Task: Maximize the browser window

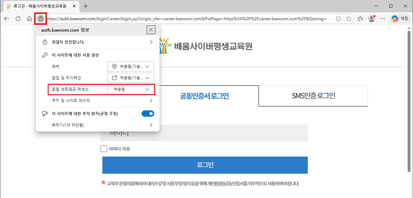Action: coord(391,6)
